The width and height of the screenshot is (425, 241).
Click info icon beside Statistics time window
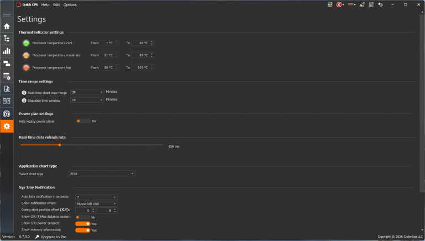coord(24,101)
